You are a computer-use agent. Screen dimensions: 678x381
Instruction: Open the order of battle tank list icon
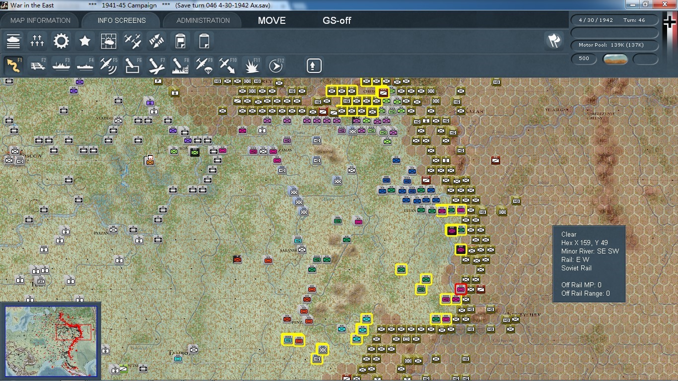pos(13,41)
